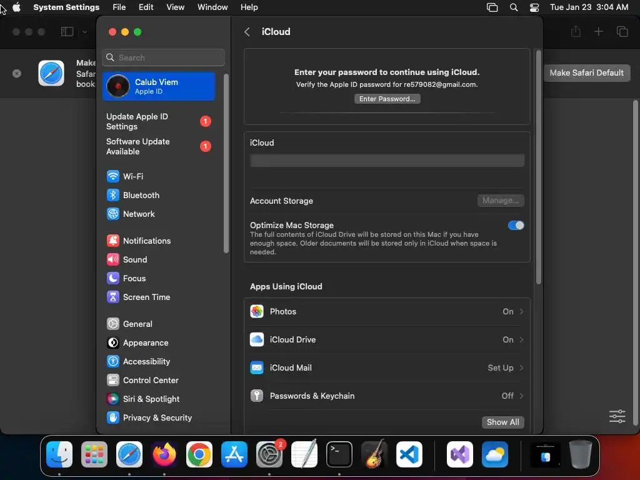This screenshot has height=480, width=640.
Task: Open the Edit menu
Action: point(146,7)
